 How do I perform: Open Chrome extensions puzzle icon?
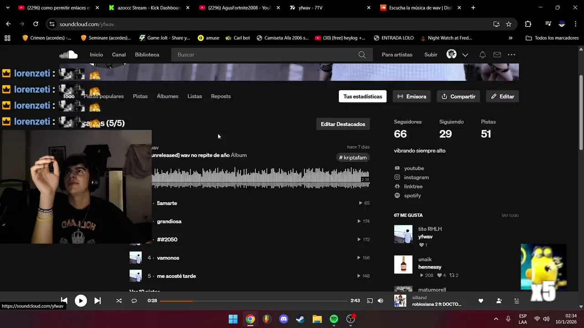click(x=528, y=24)
